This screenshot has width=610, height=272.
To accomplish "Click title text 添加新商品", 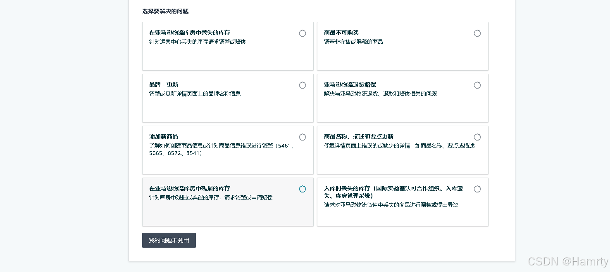I will (x=164, y=136).
